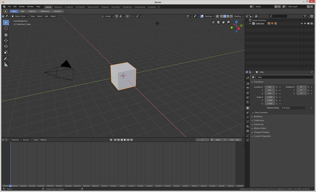The image size is (316, 192).
Task: Switch to Wireframe viewport shading
Action: point(221,16)
